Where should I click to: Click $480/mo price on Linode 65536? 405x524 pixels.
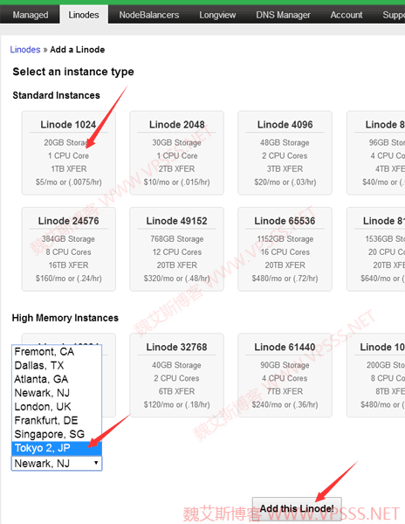(x=285, y=279)
